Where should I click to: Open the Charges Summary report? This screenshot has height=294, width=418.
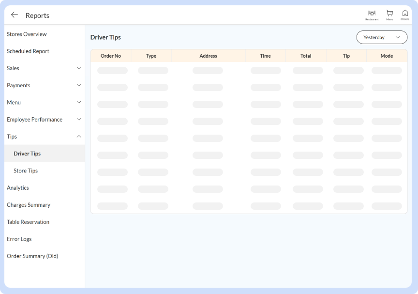28,204
